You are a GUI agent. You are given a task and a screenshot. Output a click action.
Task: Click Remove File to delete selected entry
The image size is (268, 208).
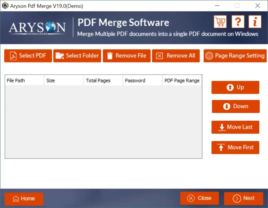click(127, 56)
